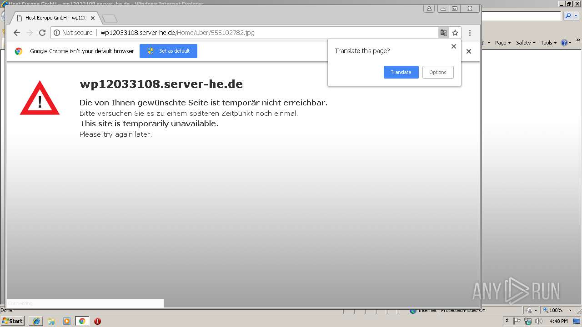Screen dimensions: 582x327
Task: Click the German 'Die von Ihnen gewünschte Seite' line
Action: (203, 103)
